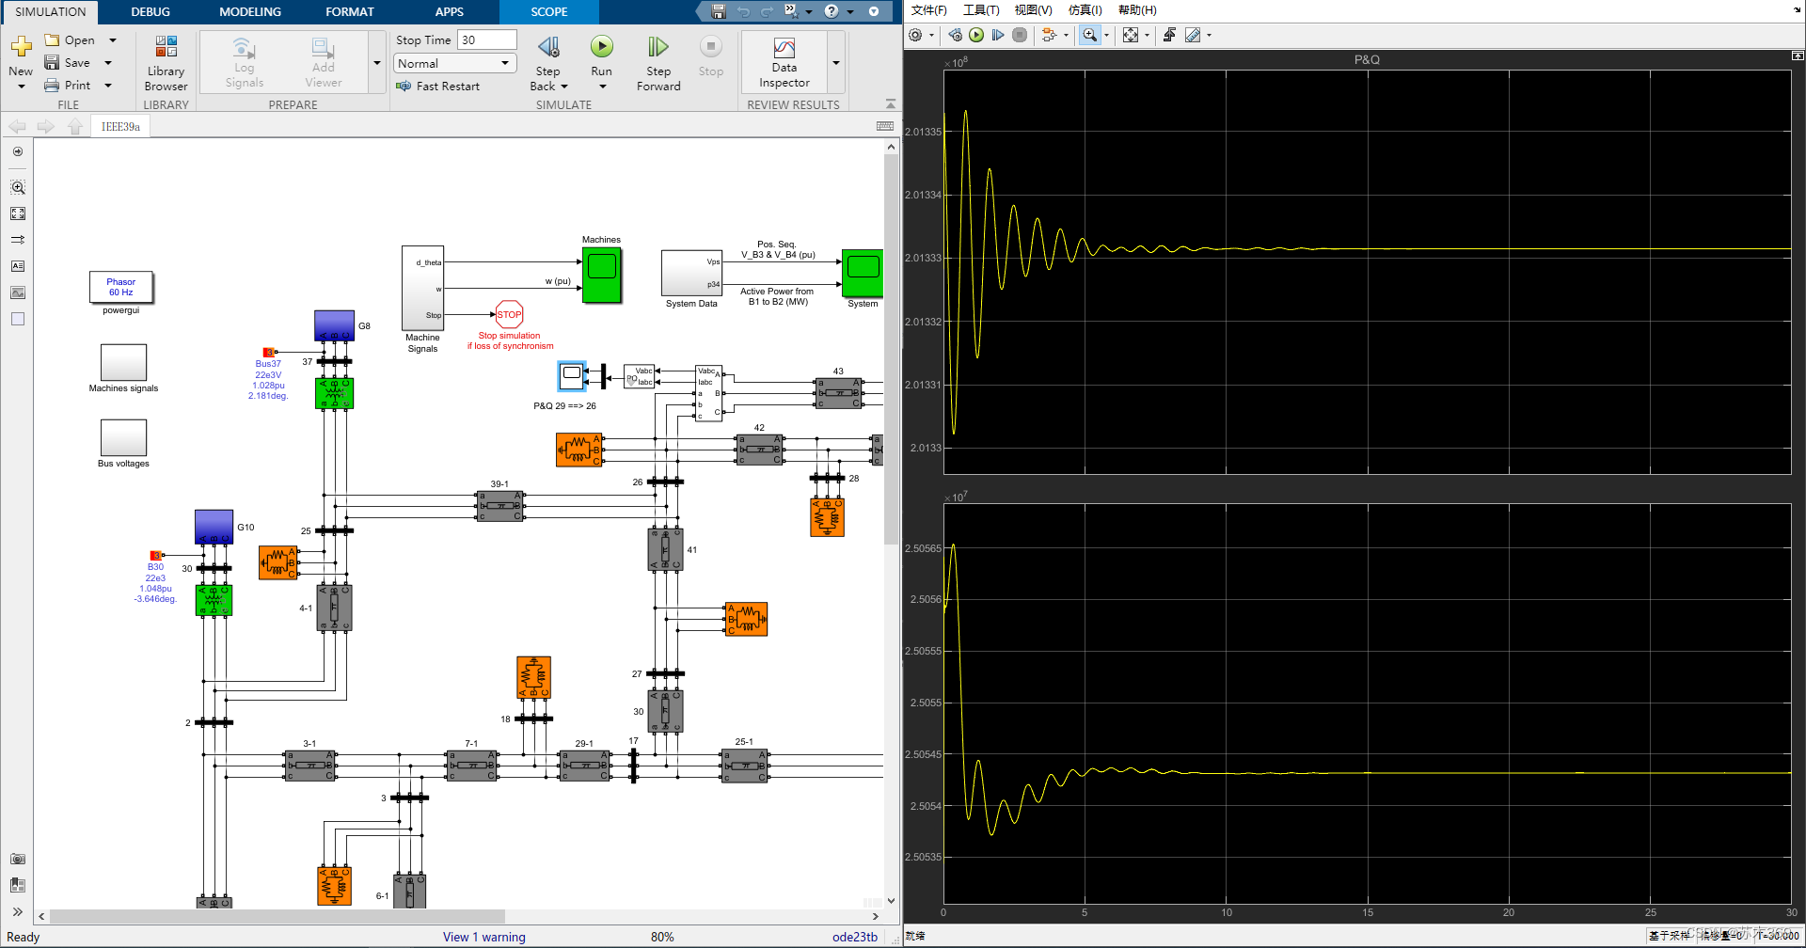Click the Stop Time input field
The width and height of the screenshot is (1806, 948).
coord(487,39)
